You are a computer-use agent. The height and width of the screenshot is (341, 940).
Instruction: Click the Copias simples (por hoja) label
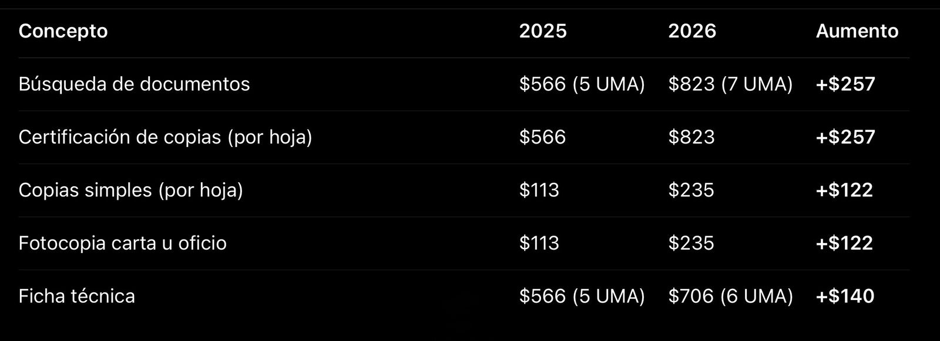[x=130, y=190]
